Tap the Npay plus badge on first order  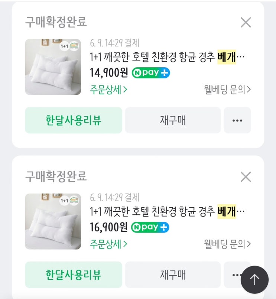coord(151,73)
